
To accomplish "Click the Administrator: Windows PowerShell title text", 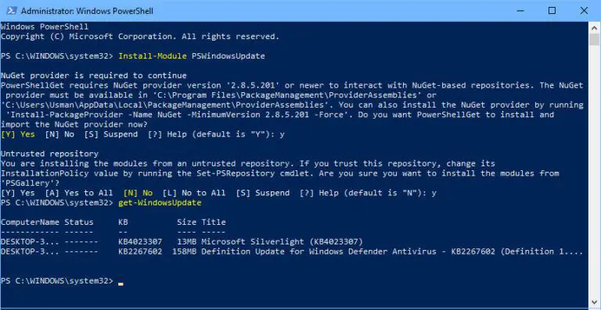I will (x=87, y=11).
